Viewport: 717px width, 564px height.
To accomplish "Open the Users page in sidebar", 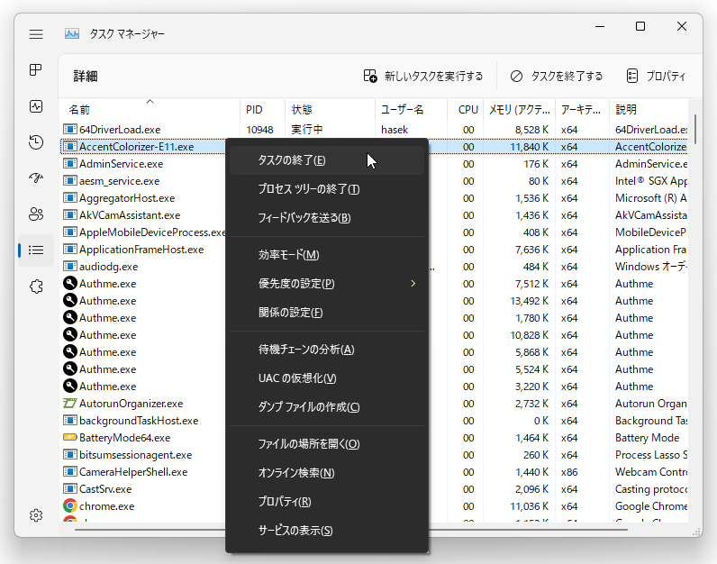I will [x=36, y=214].
